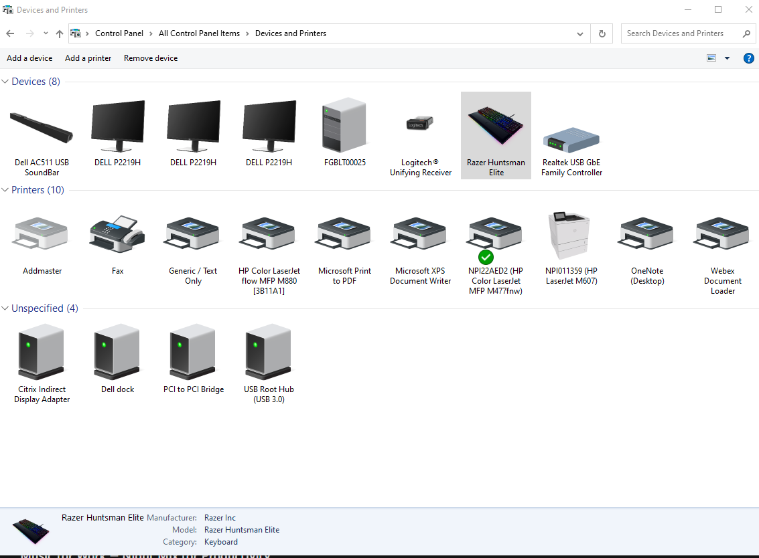Expand chevron after Control Panel breadcrumb

[x=151, y=33]
